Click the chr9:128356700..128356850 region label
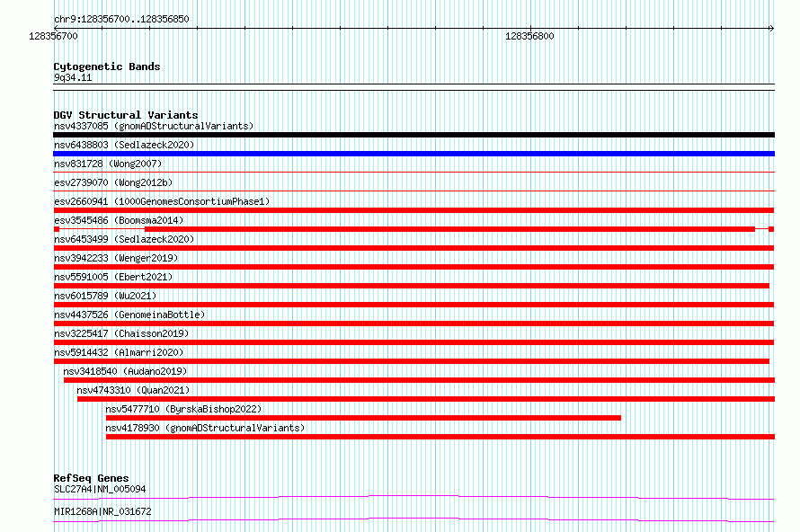Screen dimensions: 800x532 121,19
